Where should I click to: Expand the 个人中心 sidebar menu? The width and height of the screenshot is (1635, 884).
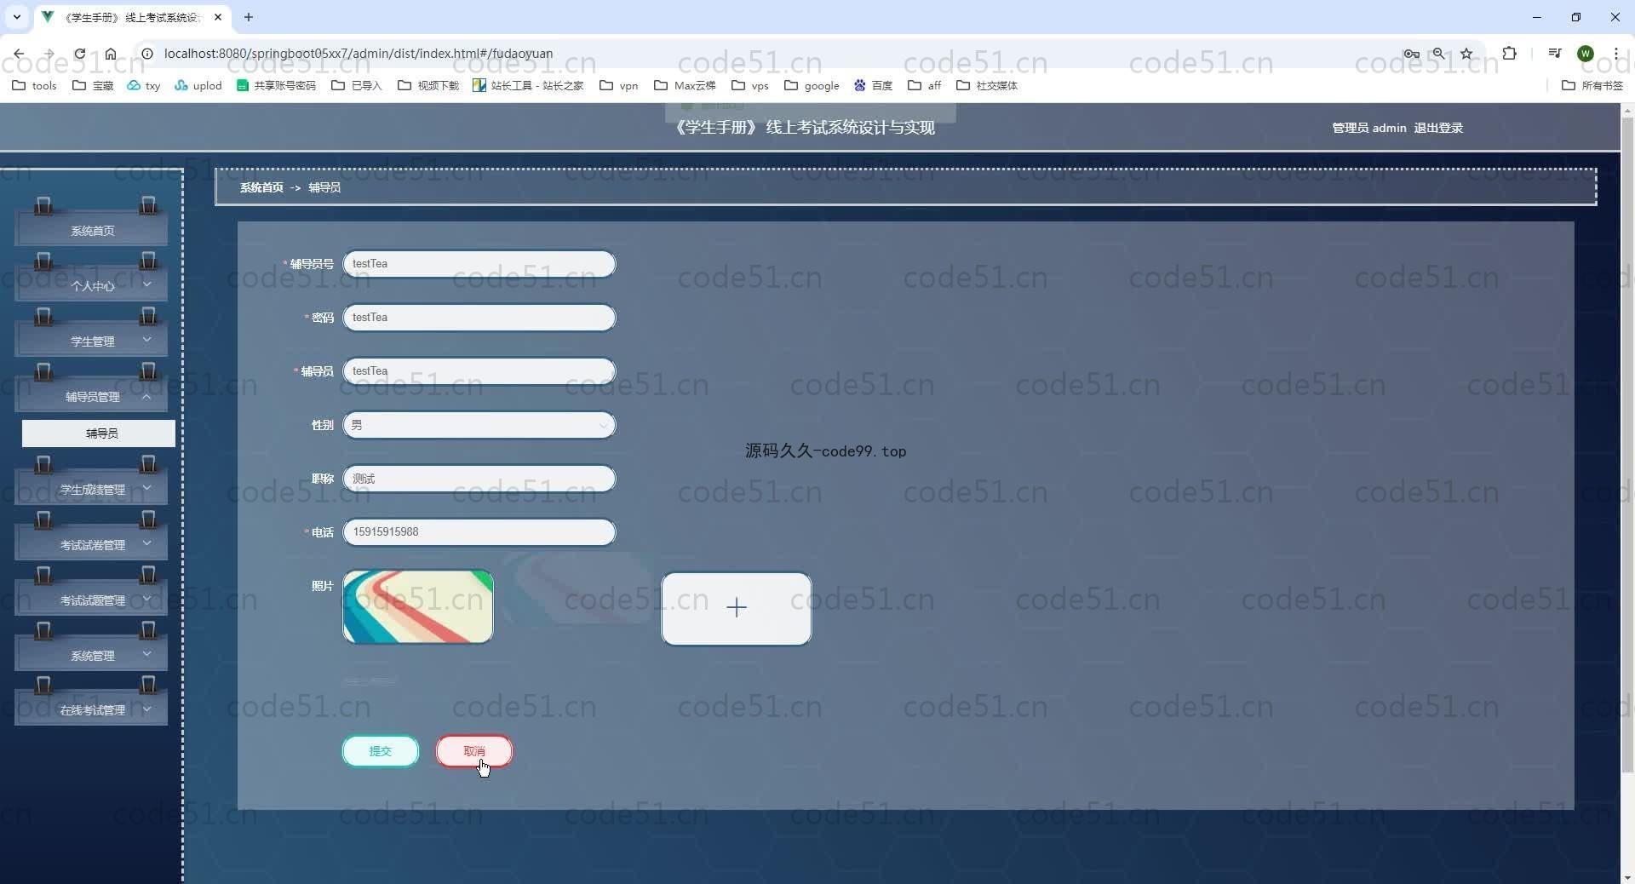92,286
